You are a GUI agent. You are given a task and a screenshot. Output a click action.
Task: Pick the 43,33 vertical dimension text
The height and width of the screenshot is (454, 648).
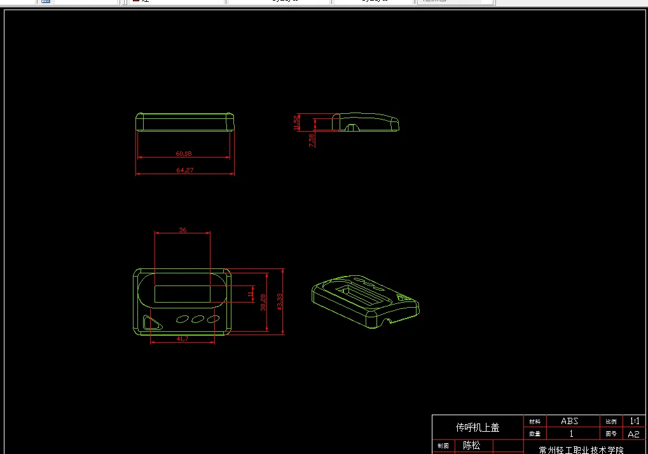280,302
